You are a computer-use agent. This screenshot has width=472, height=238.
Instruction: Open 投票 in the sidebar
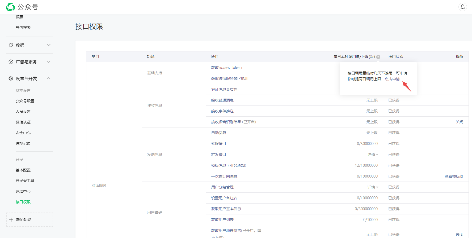19,17
